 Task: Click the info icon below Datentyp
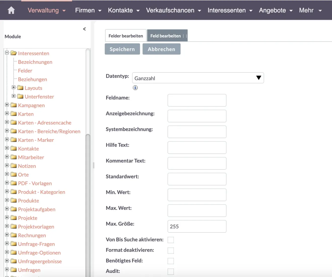135,88
